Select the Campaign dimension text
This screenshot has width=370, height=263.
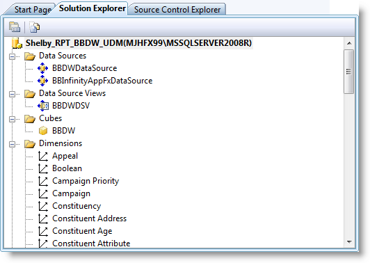coord(71,193)
